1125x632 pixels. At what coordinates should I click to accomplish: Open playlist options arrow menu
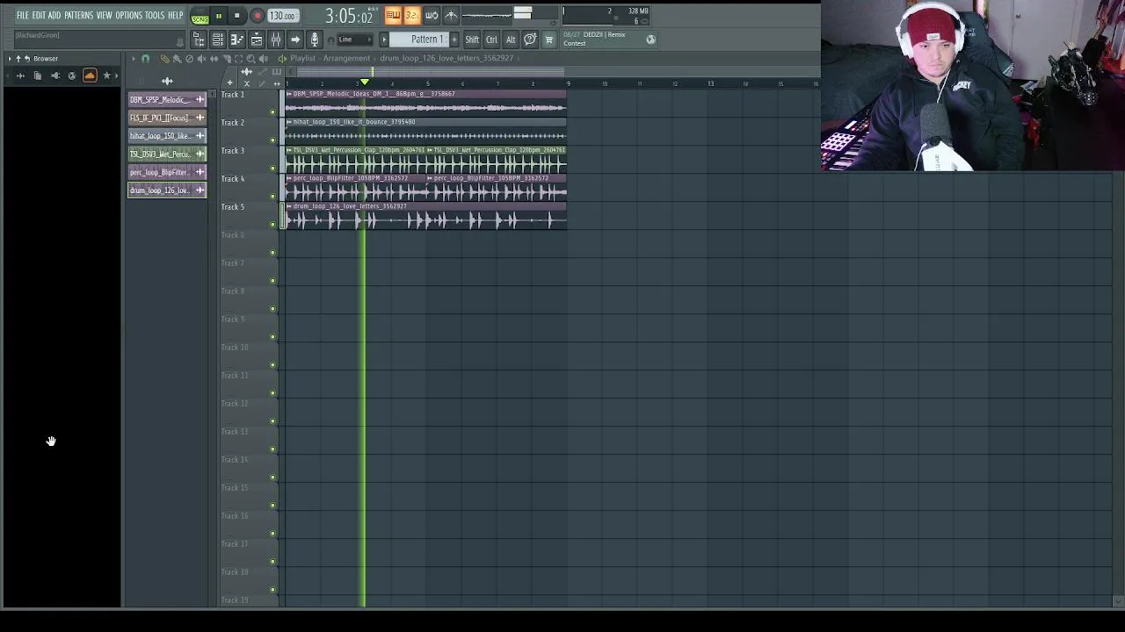tap(134, 59)
